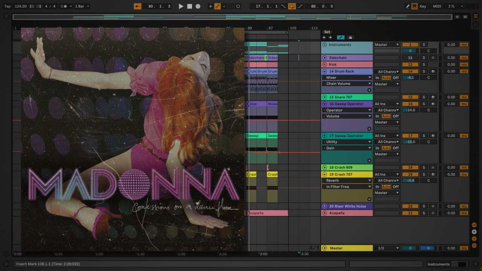The width and height of the screenshot is (482, 271).
Task: Toggle the Automation Mode button
Action: click(340, 37)
